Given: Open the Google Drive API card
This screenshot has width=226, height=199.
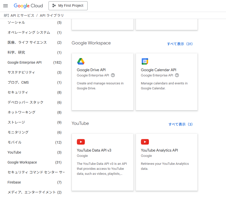Looking at the screenshot, I should pyautogui.click(x=103, y=82).
